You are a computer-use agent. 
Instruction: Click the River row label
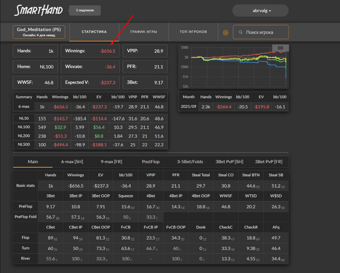(x=26, y=258)
